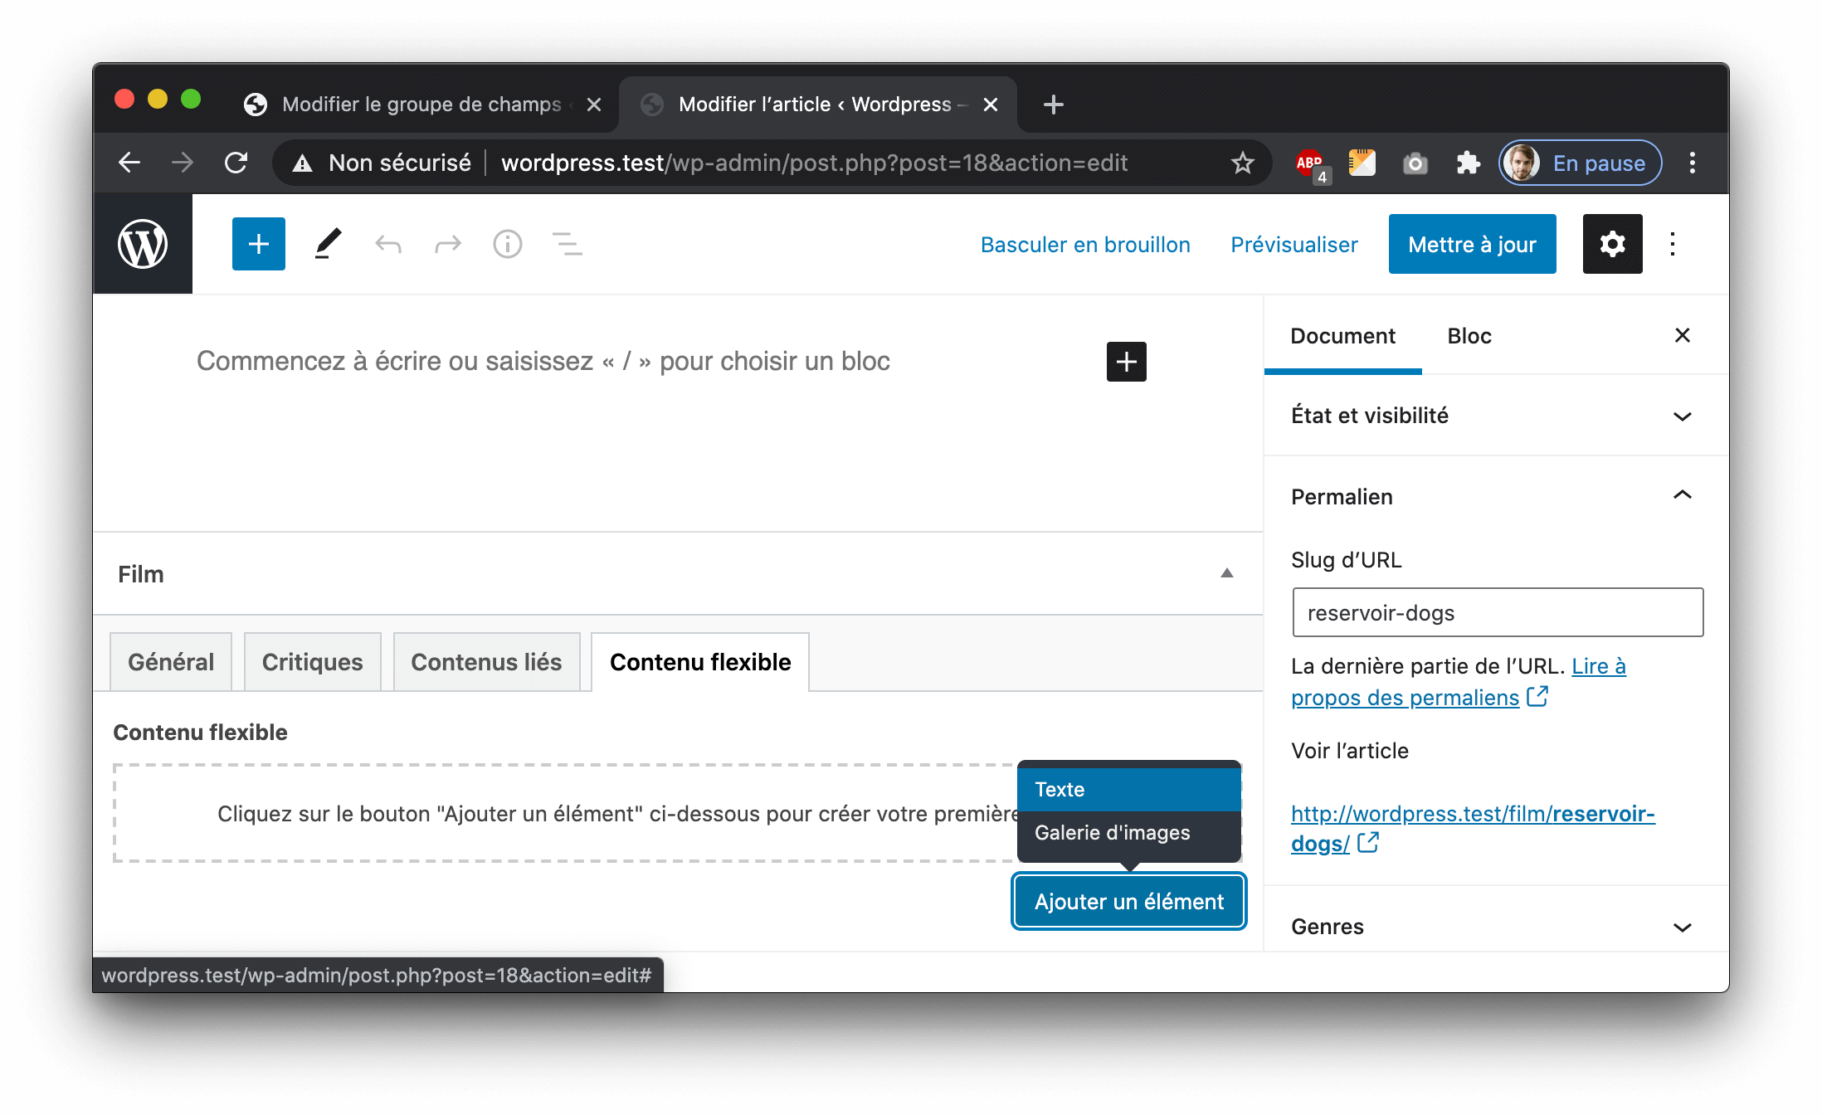Redo the last change
Viewport: 1822px width, 1115px height.
[447, 244]
